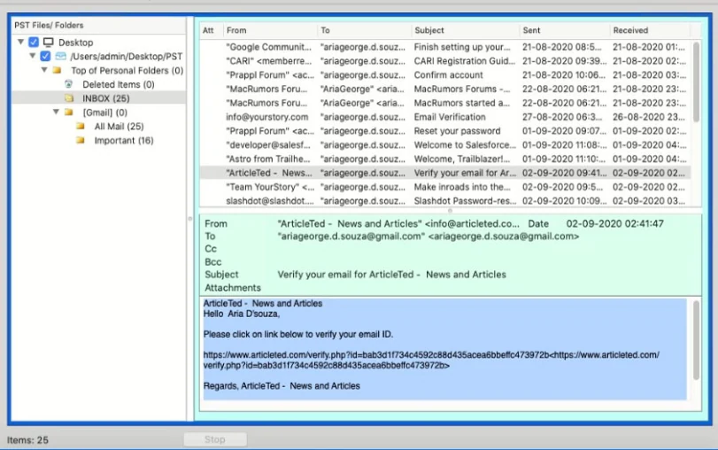Collapse Top of Personal Folders node
The image size is (718, 450).
44,70
